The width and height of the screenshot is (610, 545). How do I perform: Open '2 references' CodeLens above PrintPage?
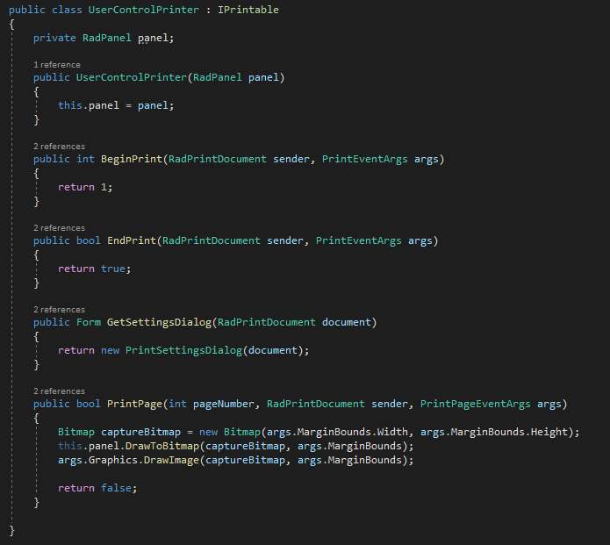pos(59,391)
